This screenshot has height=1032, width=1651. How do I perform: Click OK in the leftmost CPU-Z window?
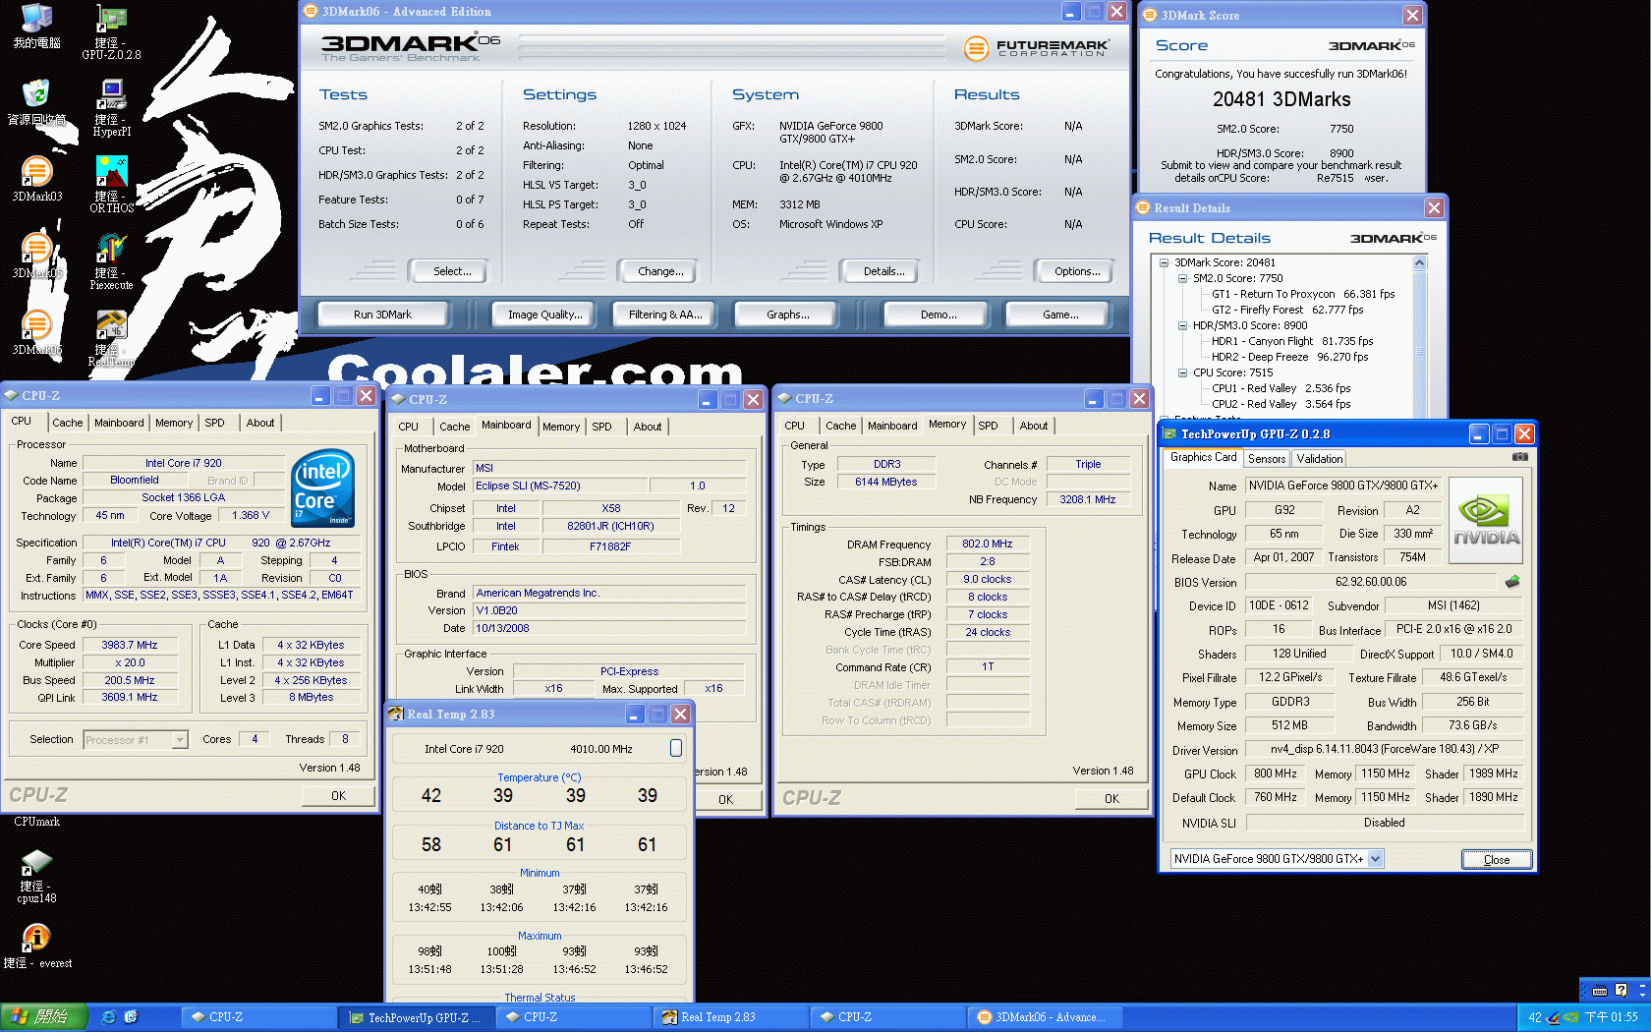pyautogui.click(x=338, y=795)
